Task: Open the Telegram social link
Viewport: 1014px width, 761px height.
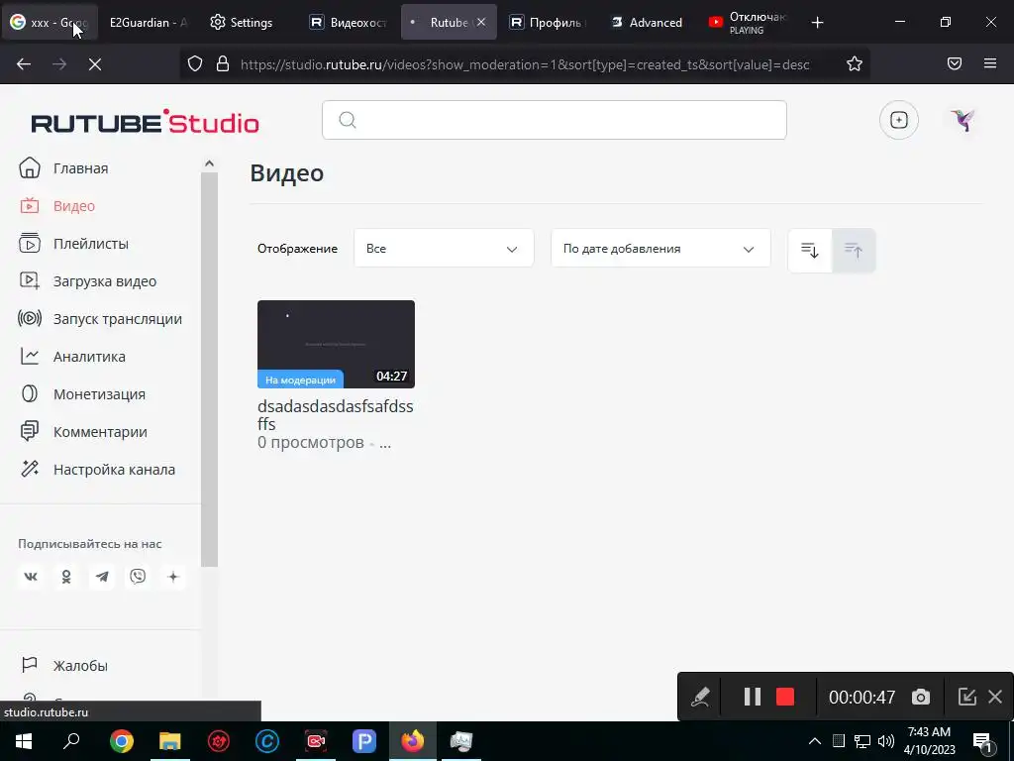Action: (102, 577)
